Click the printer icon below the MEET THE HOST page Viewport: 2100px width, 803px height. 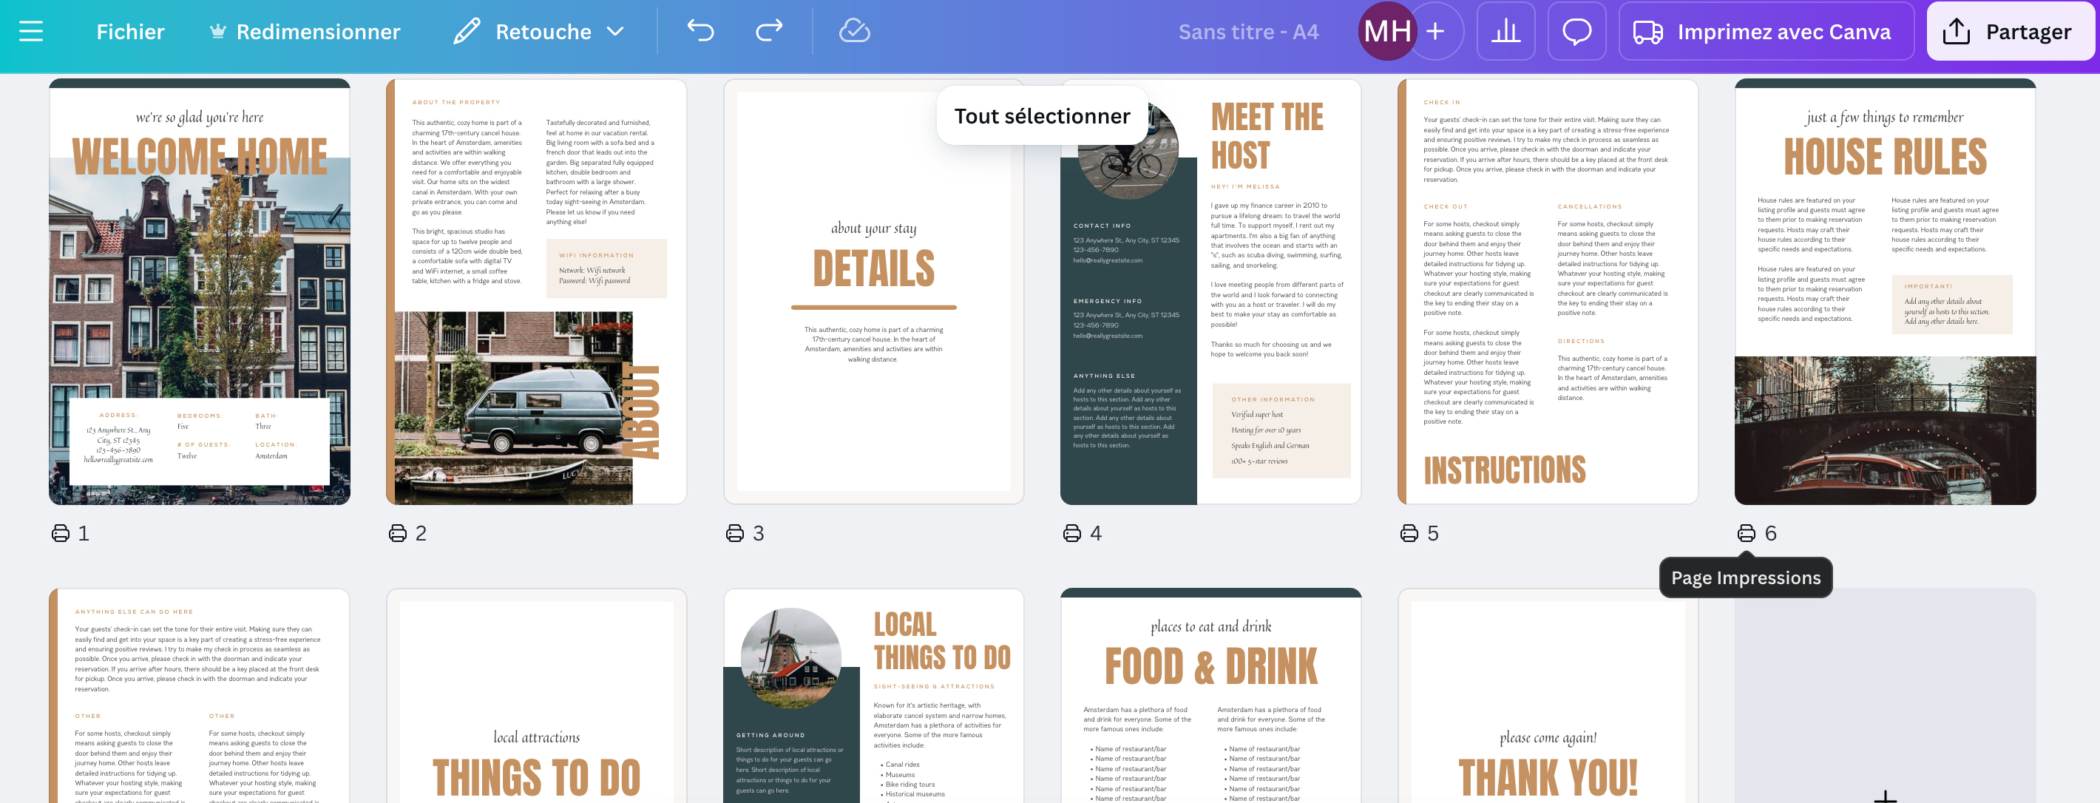coord(1071,534)
